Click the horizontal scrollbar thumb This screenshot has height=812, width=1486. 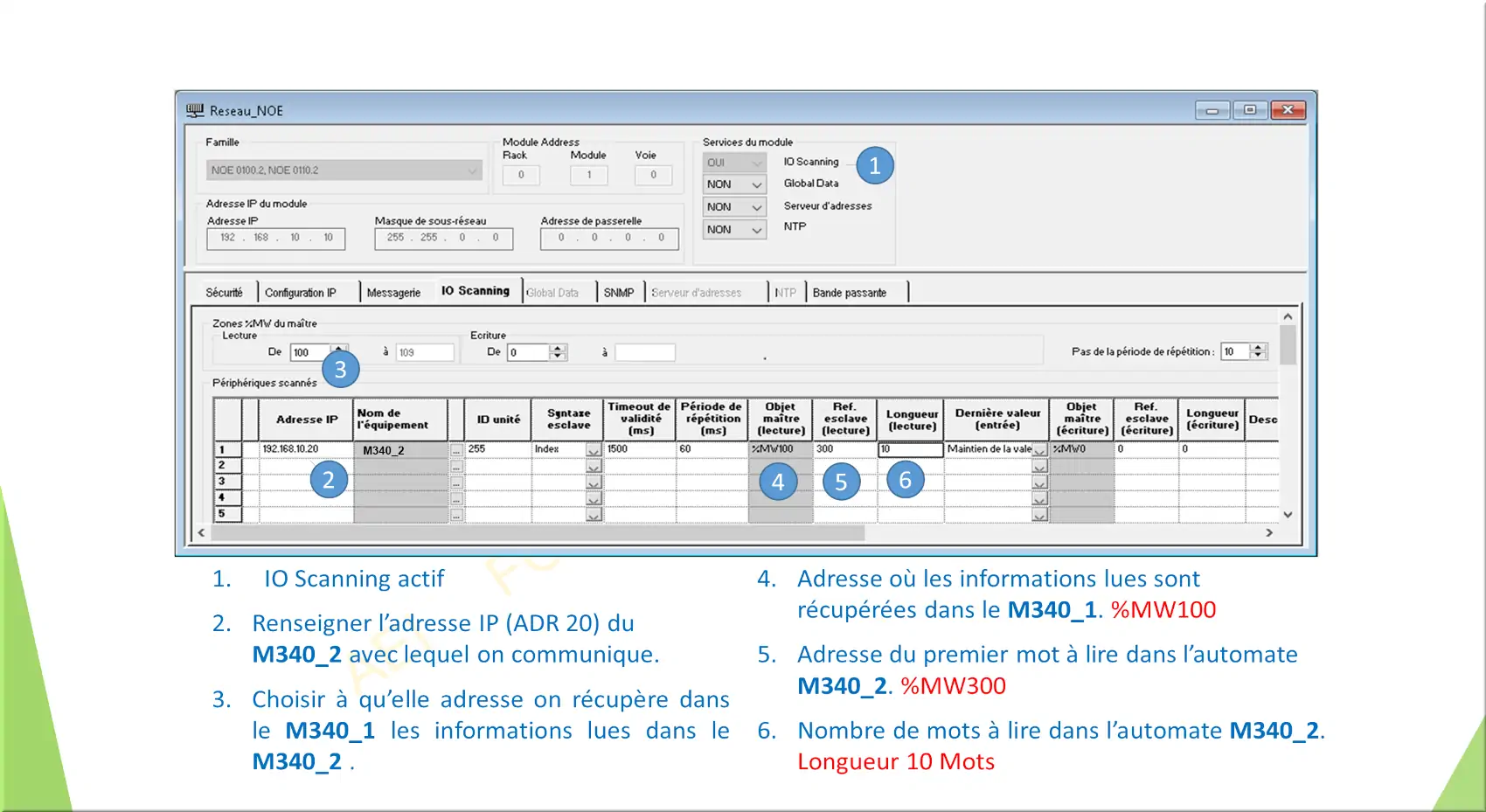tap(538, 532)
